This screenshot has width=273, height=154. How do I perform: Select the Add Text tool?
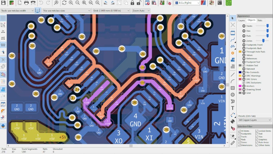[233, 108]
